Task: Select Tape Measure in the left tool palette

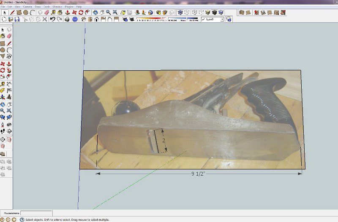Action: pos(3,84)
